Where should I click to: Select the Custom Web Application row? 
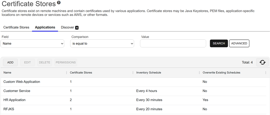pyautogui.click(x=22, y=82)
